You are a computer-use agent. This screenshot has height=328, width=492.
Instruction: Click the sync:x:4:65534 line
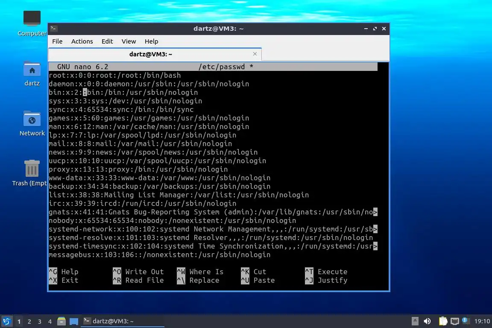[x=121, y=109]
